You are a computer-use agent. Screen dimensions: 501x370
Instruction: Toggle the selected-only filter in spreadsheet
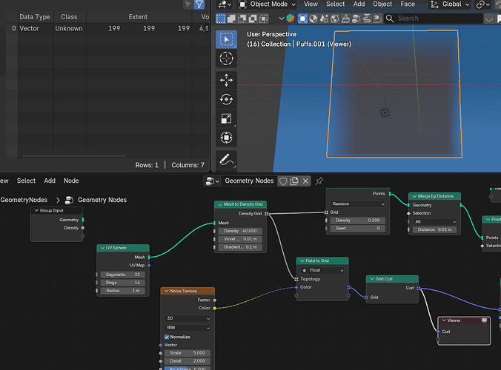[188, 4]
